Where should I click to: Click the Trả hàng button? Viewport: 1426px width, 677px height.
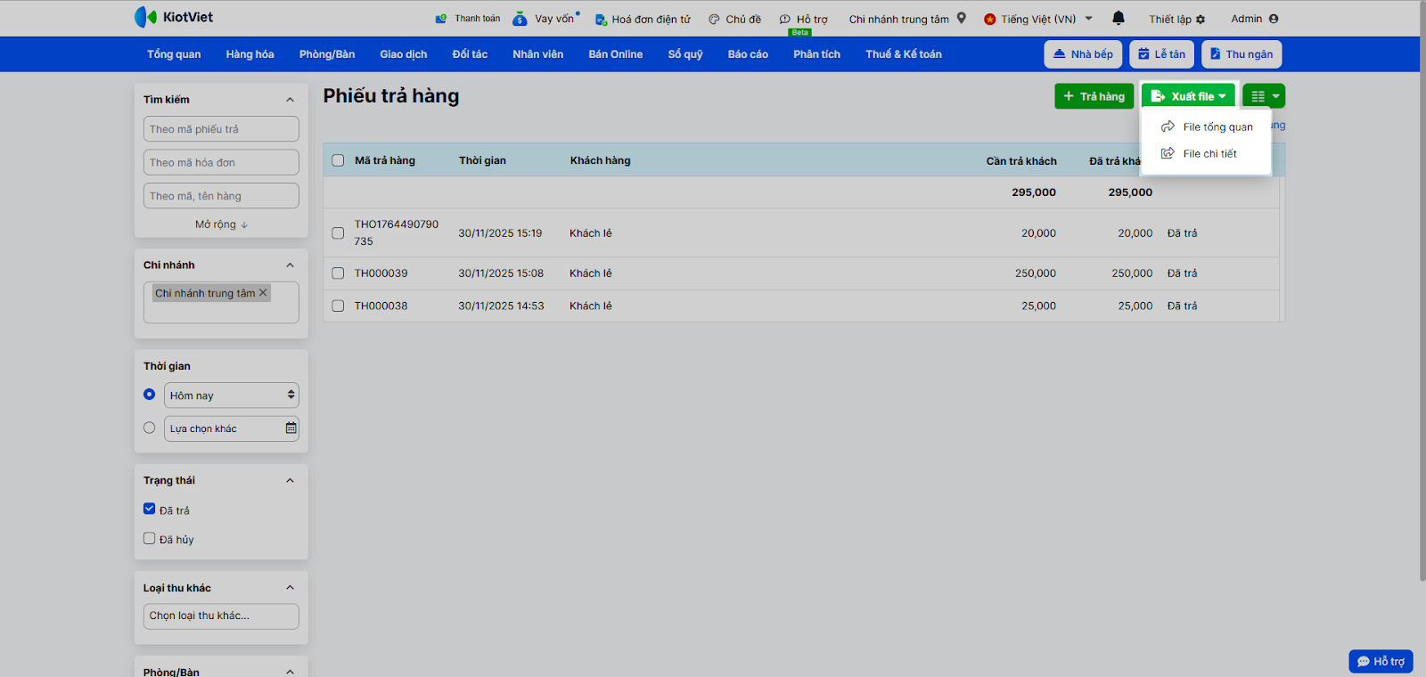click(x=1094, y=96)
